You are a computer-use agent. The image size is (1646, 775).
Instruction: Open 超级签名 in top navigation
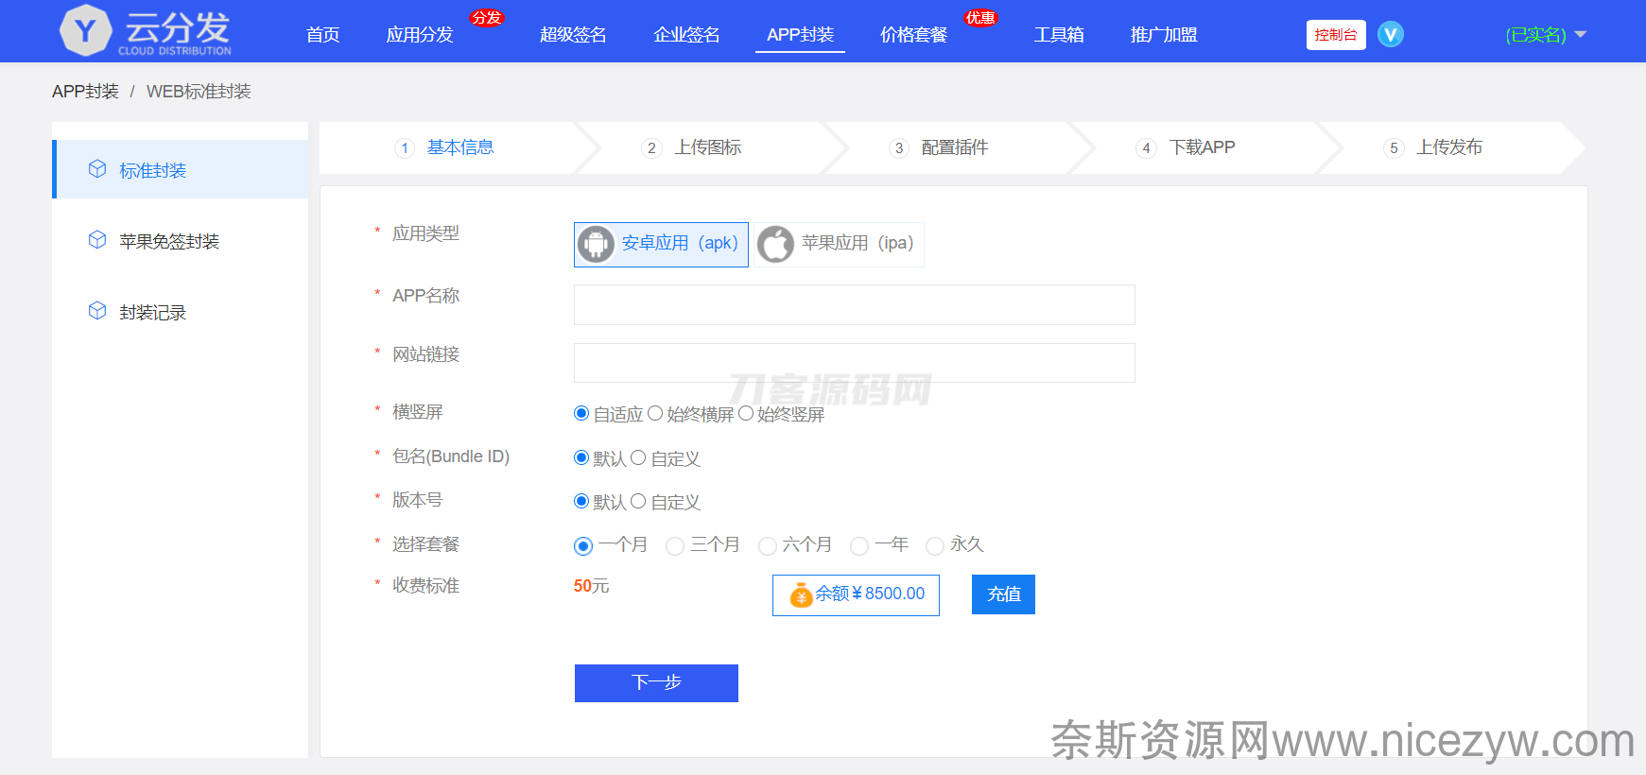[x=573, y=35]
